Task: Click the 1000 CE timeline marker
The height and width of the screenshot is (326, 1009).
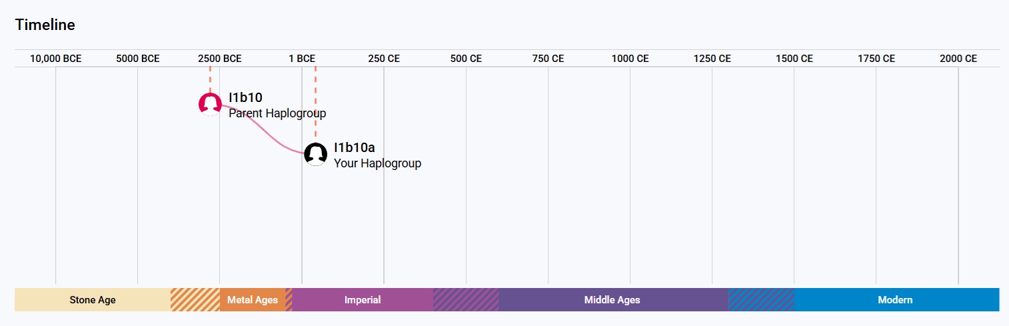Action: point(630,59)
